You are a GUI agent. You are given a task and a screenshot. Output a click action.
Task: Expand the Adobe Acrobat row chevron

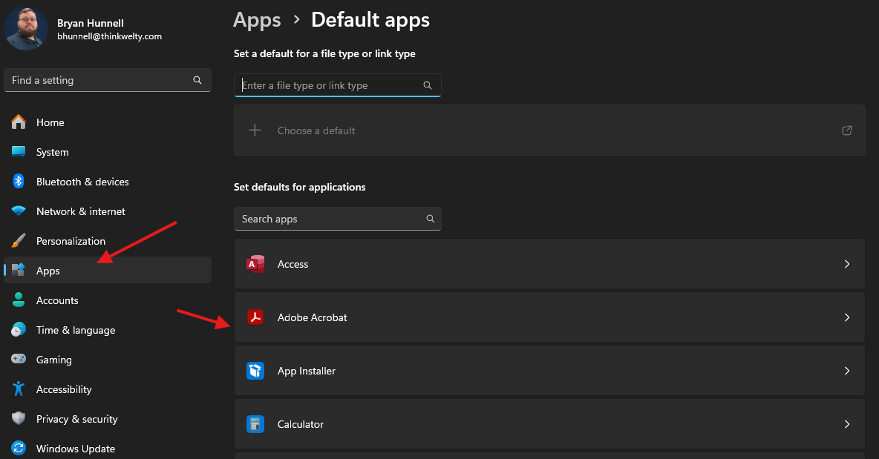[x=846, y=317]
